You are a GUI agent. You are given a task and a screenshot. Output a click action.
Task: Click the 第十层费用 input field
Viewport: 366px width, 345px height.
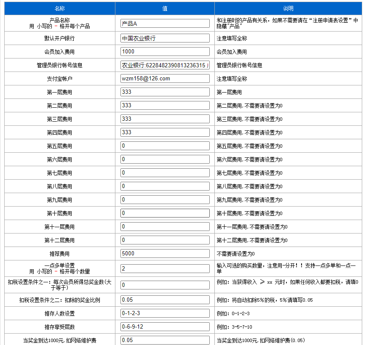click(165, 213)
